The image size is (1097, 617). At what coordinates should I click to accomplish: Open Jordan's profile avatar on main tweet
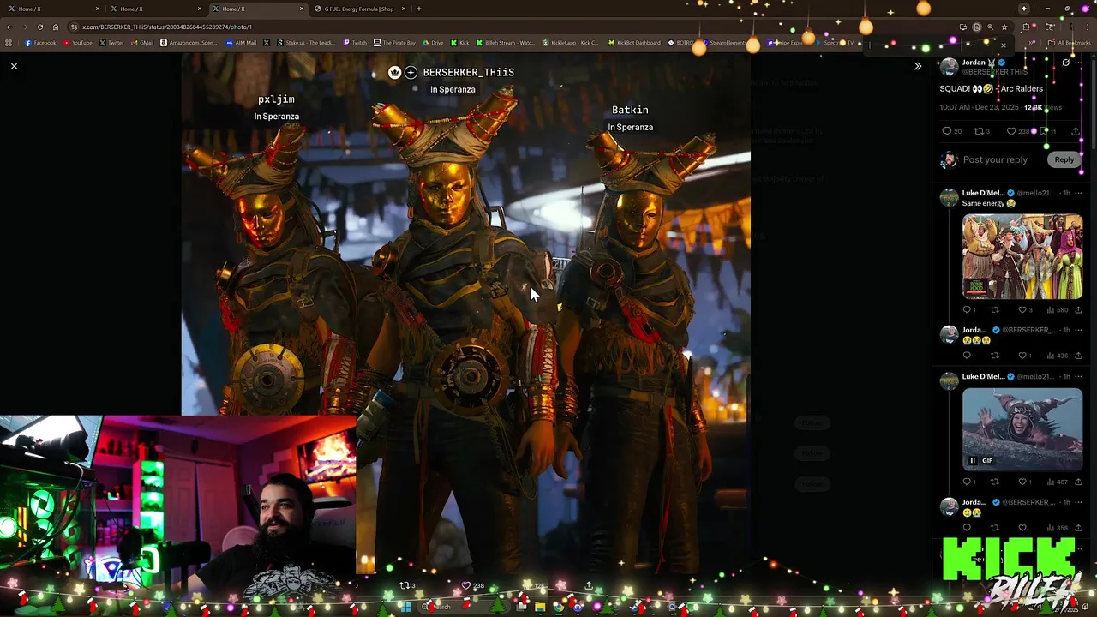click(949, 67)
